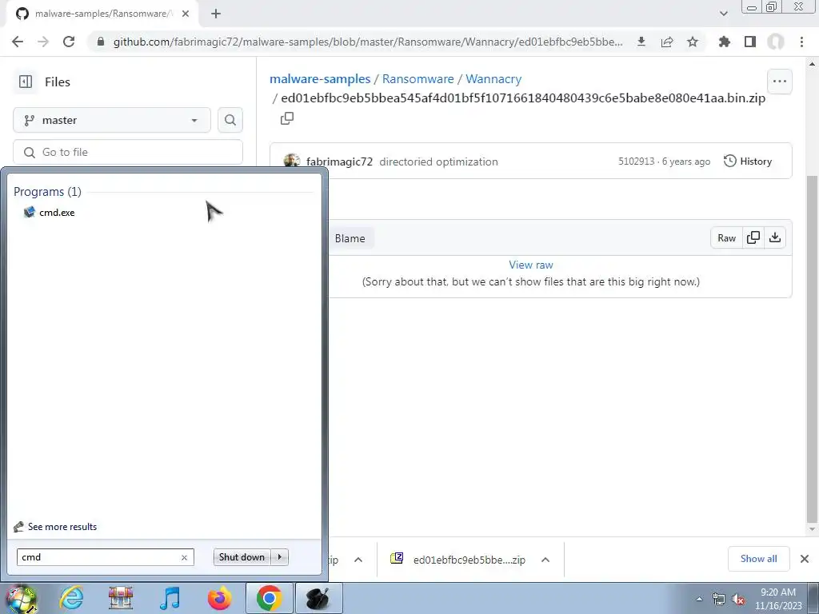Viewport: 819px width, 614px height.
Task: Click the View raw link
Action: (531, 265)
